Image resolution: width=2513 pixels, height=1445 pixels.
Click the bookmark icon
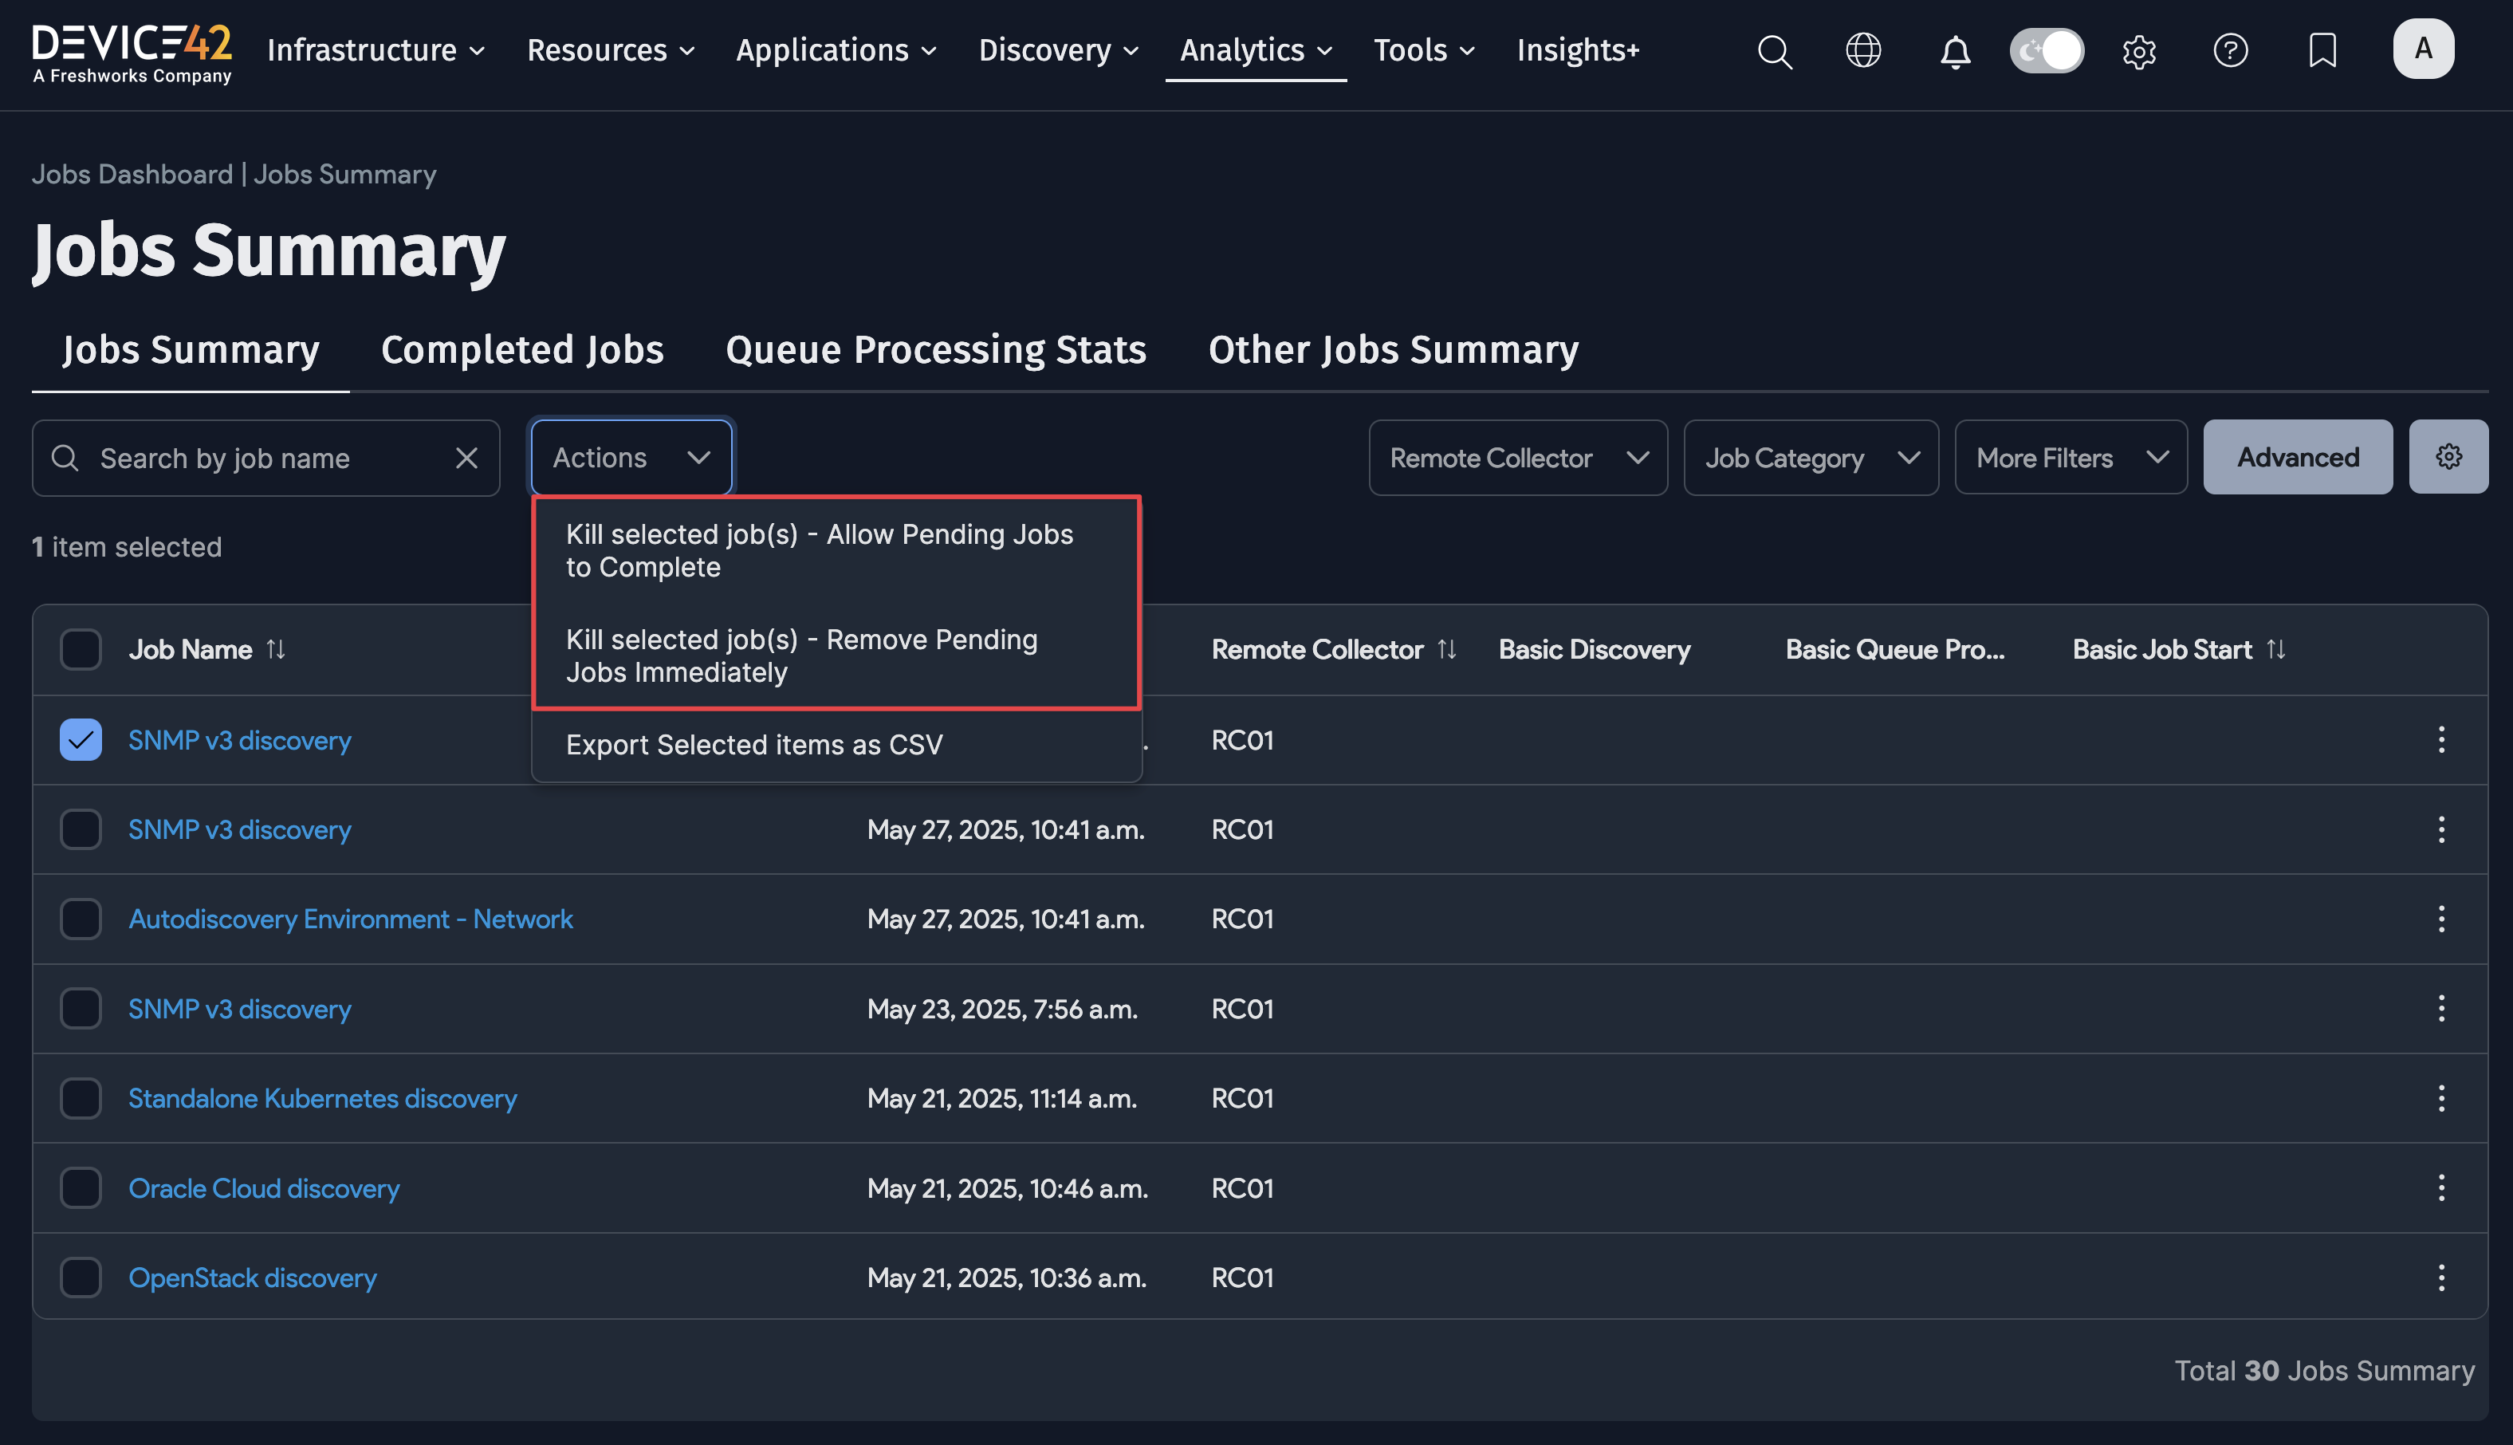tap(2322, 49)
